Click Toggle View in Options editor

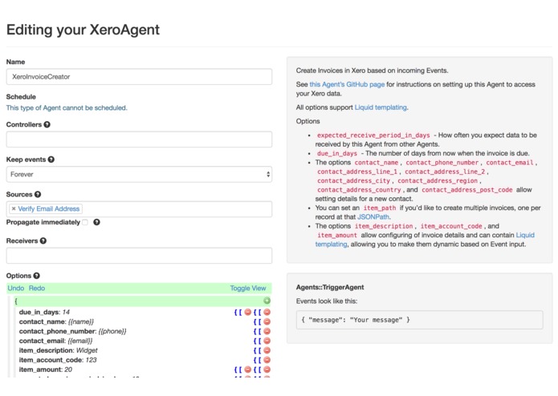point(248,288)
